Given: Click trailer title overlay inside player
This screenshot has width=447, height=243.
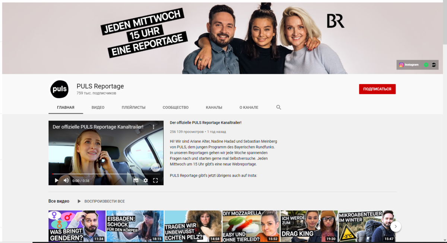Looking at the screenshot, I should 98,127.
